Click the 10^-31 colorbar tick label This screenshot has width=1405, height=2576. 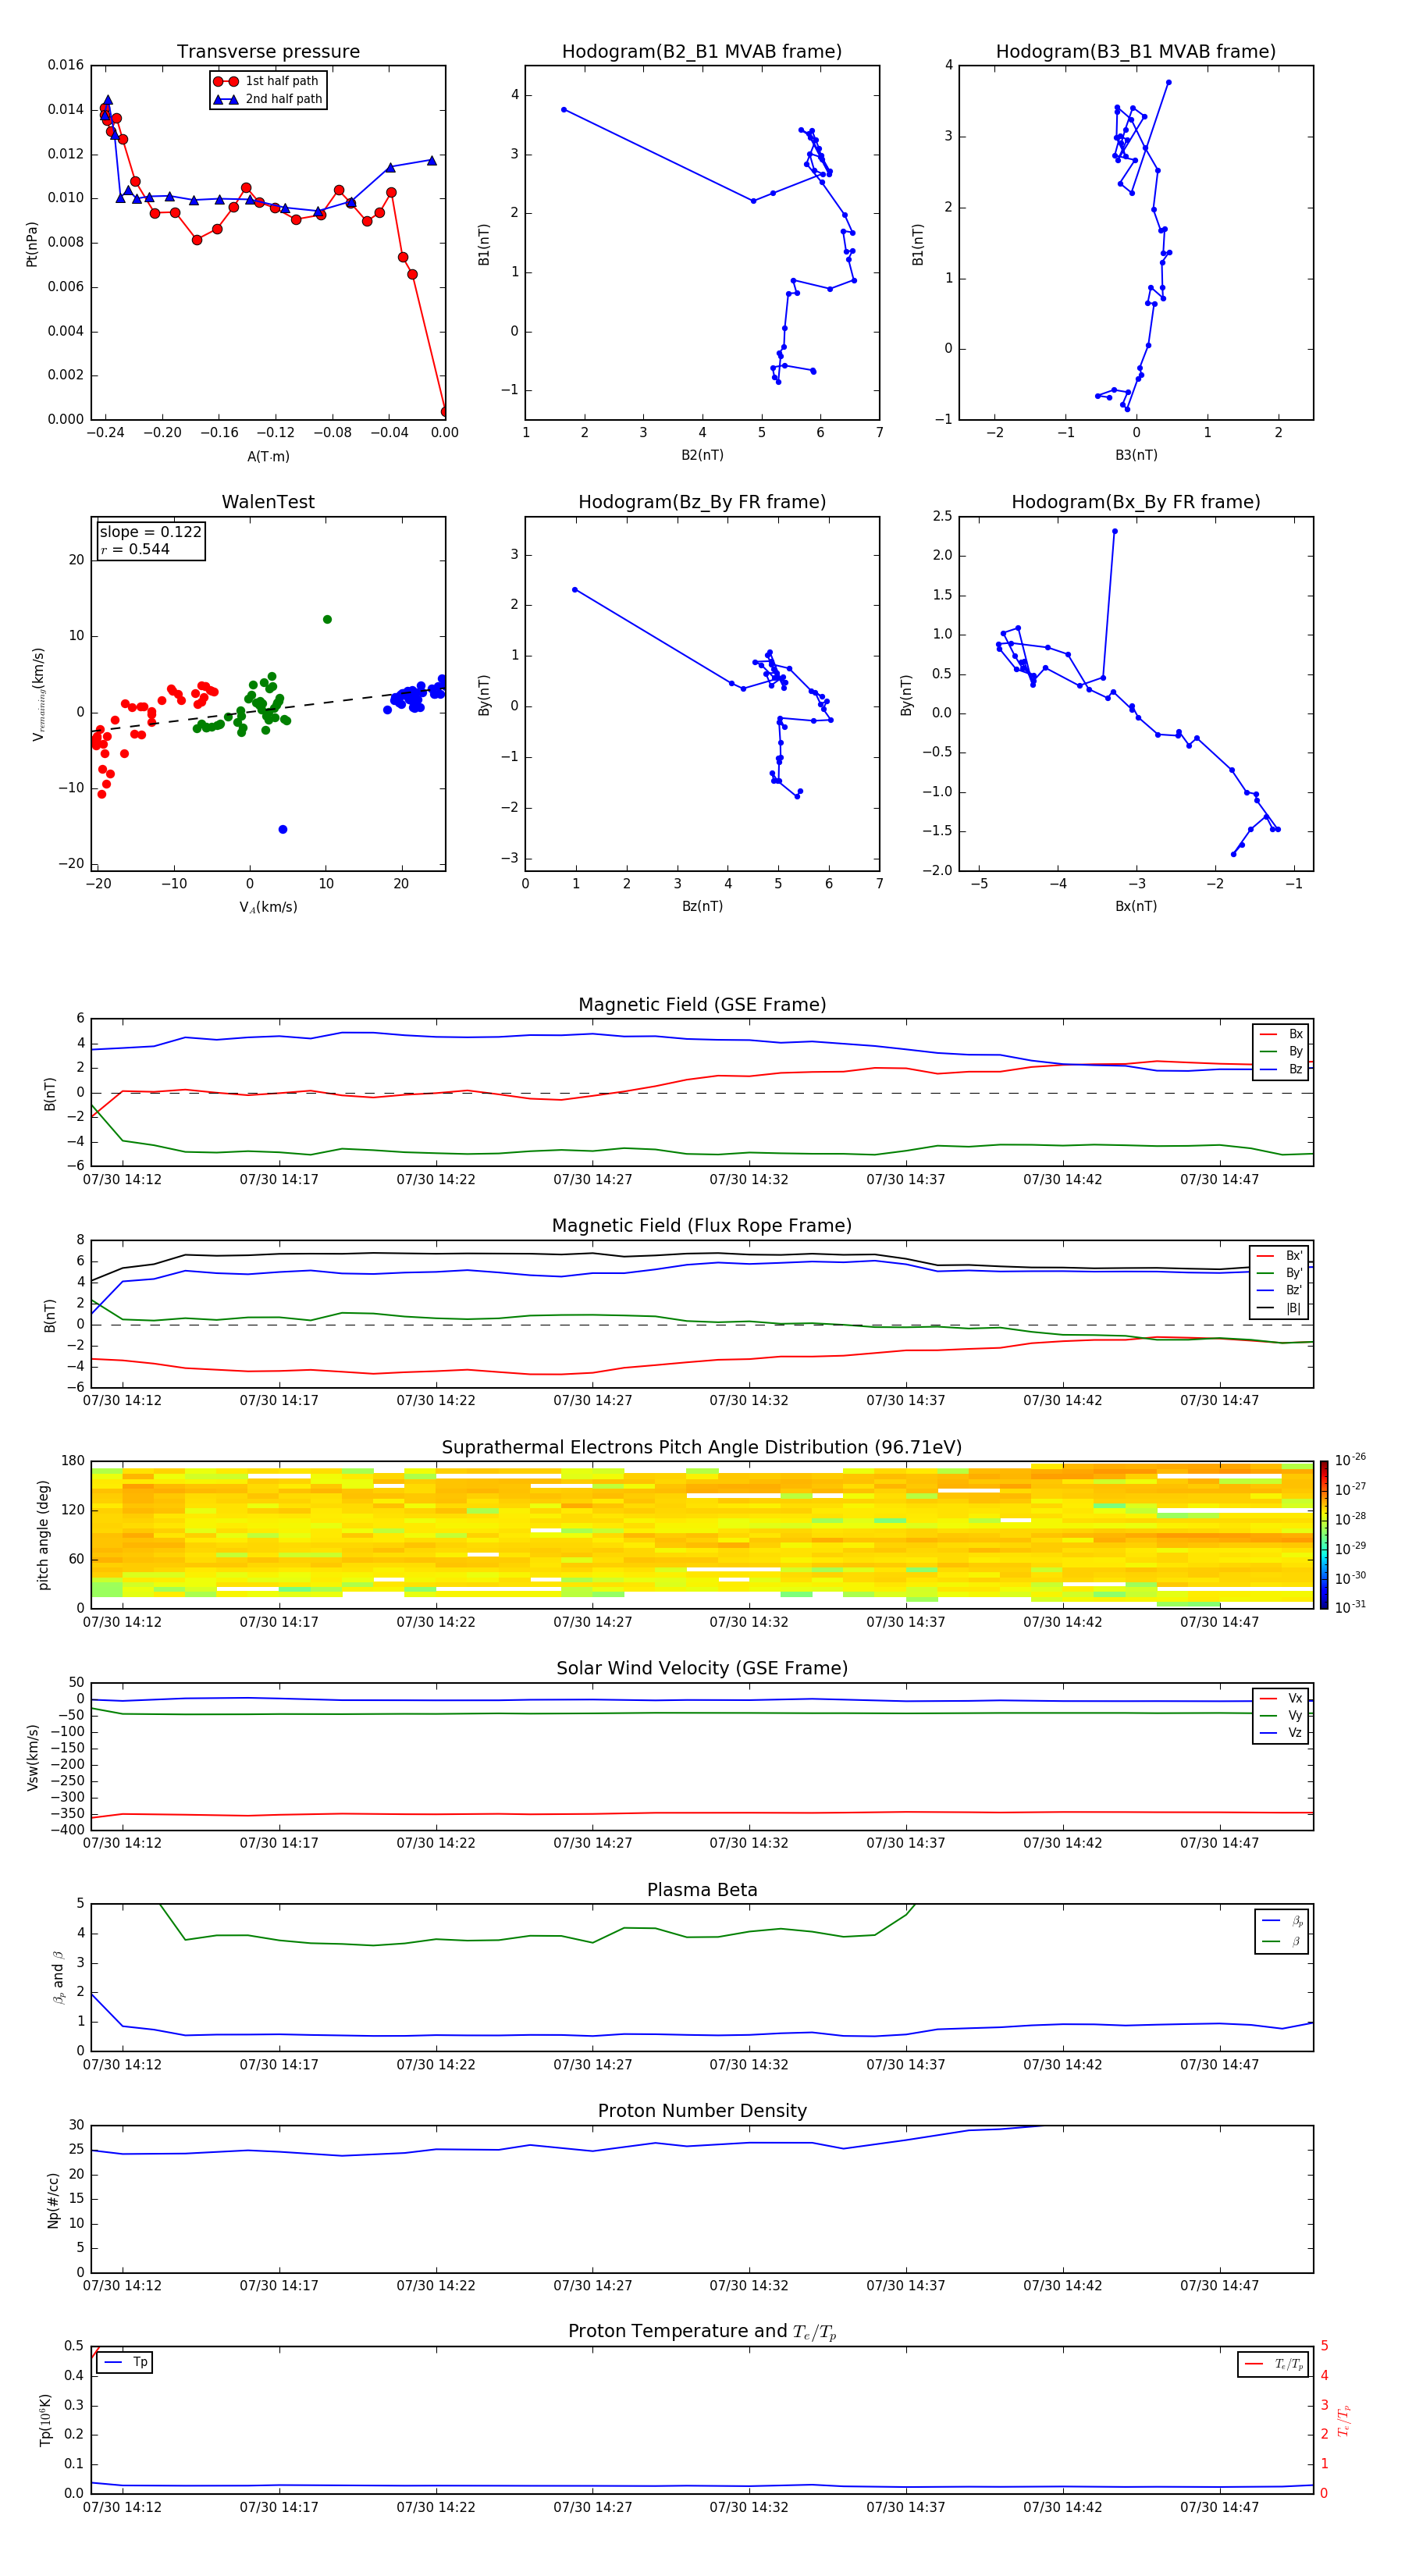click(x=1350, y=1607)
